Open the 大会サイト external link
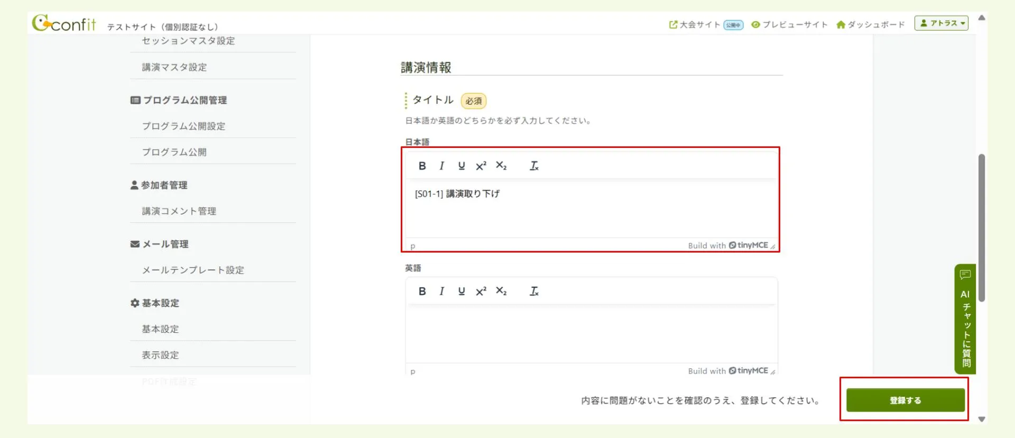 [x=695, y=25]
